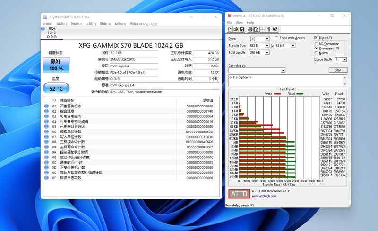Click the 52 °C temperature button
The width and height of the screenshot is (378, 231).
(x=56, y=88)
